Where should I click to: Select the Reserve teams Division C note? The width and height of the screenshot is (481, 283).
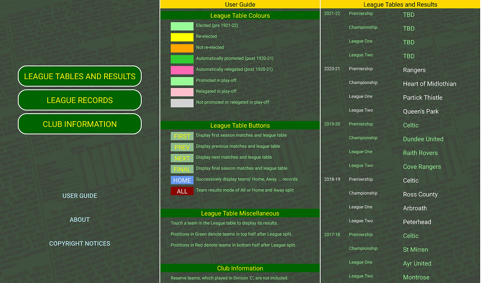229,278
